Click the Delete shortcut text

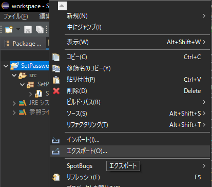[x=192, y=91]
